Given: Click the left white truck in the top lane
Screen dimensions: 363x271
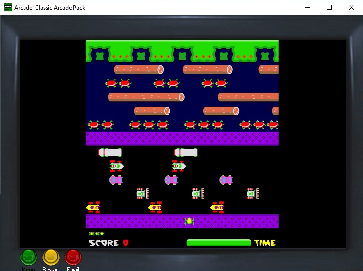Looking at the screenshot, I should coord(110,152).
